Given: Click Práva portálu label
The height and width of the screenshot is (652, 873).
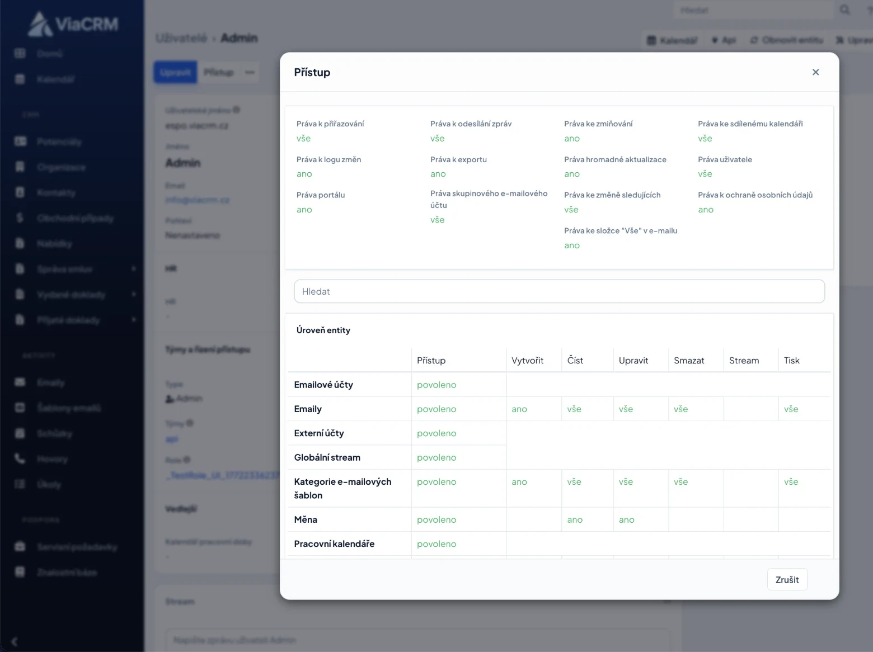Looking at the screenshot, I should pyautogui.click(x=321, y=195).
